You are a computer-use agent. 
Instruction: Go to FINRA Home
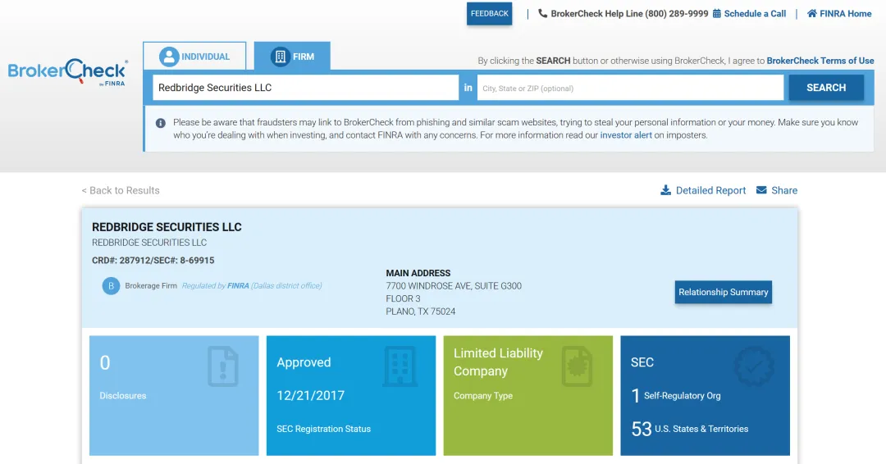845,14
